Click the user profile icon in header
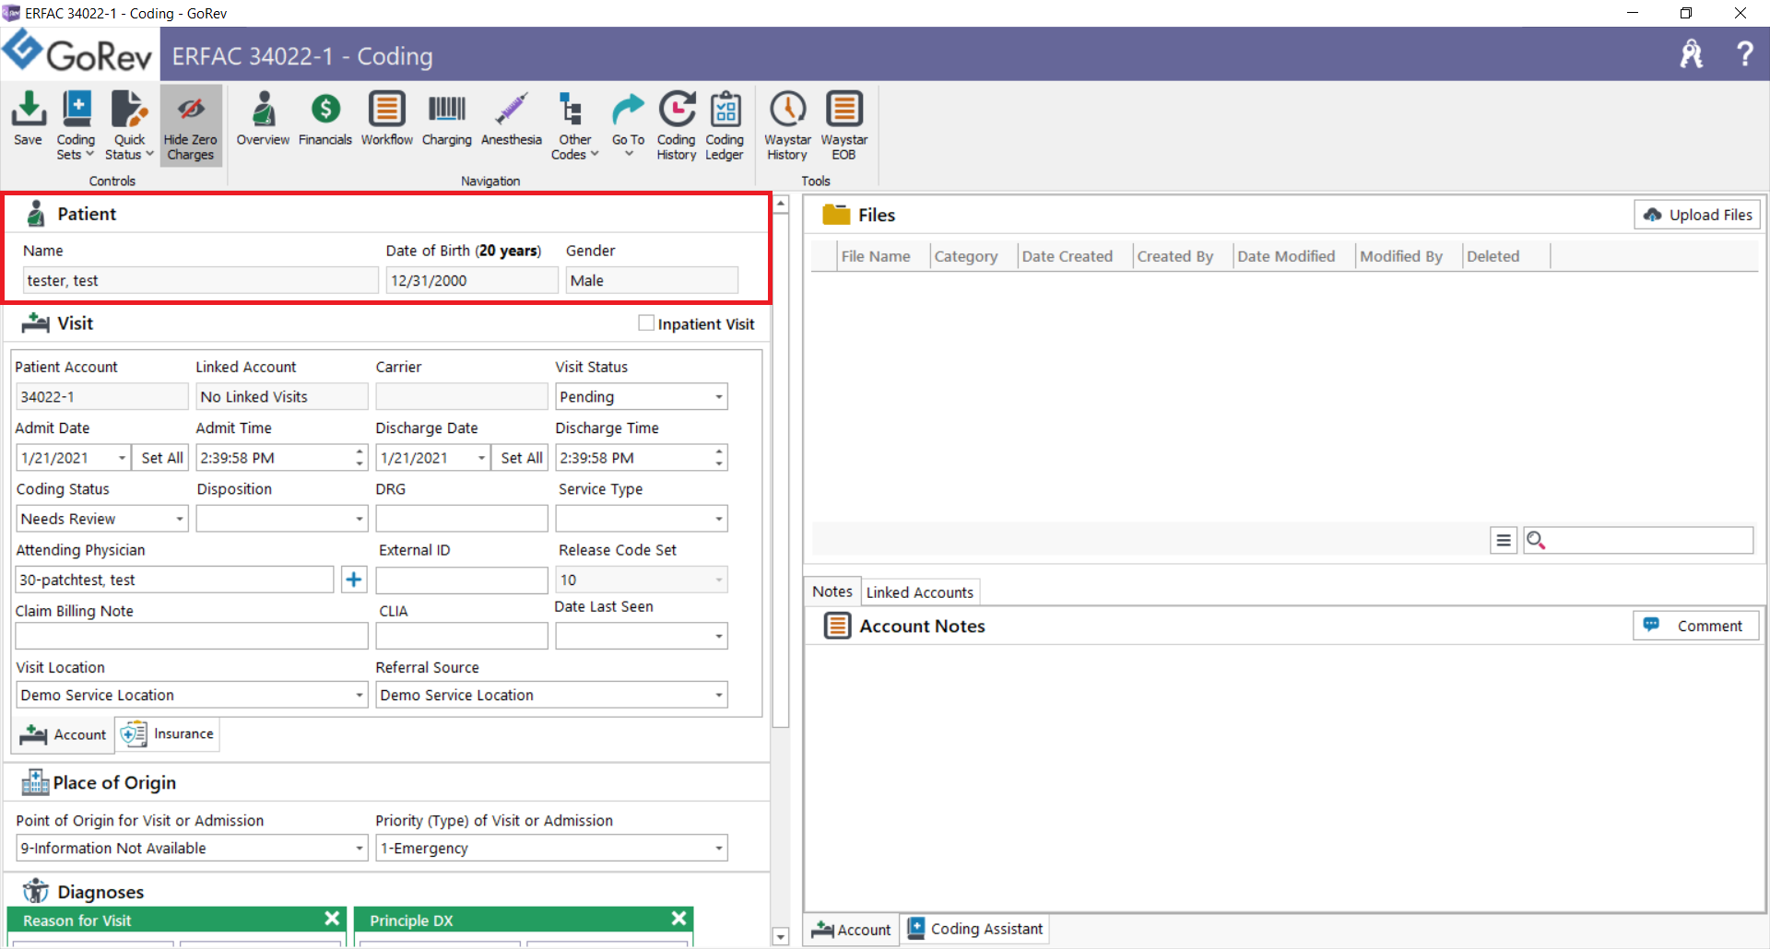The image size is (1770, 949). tap(1692, 54)
